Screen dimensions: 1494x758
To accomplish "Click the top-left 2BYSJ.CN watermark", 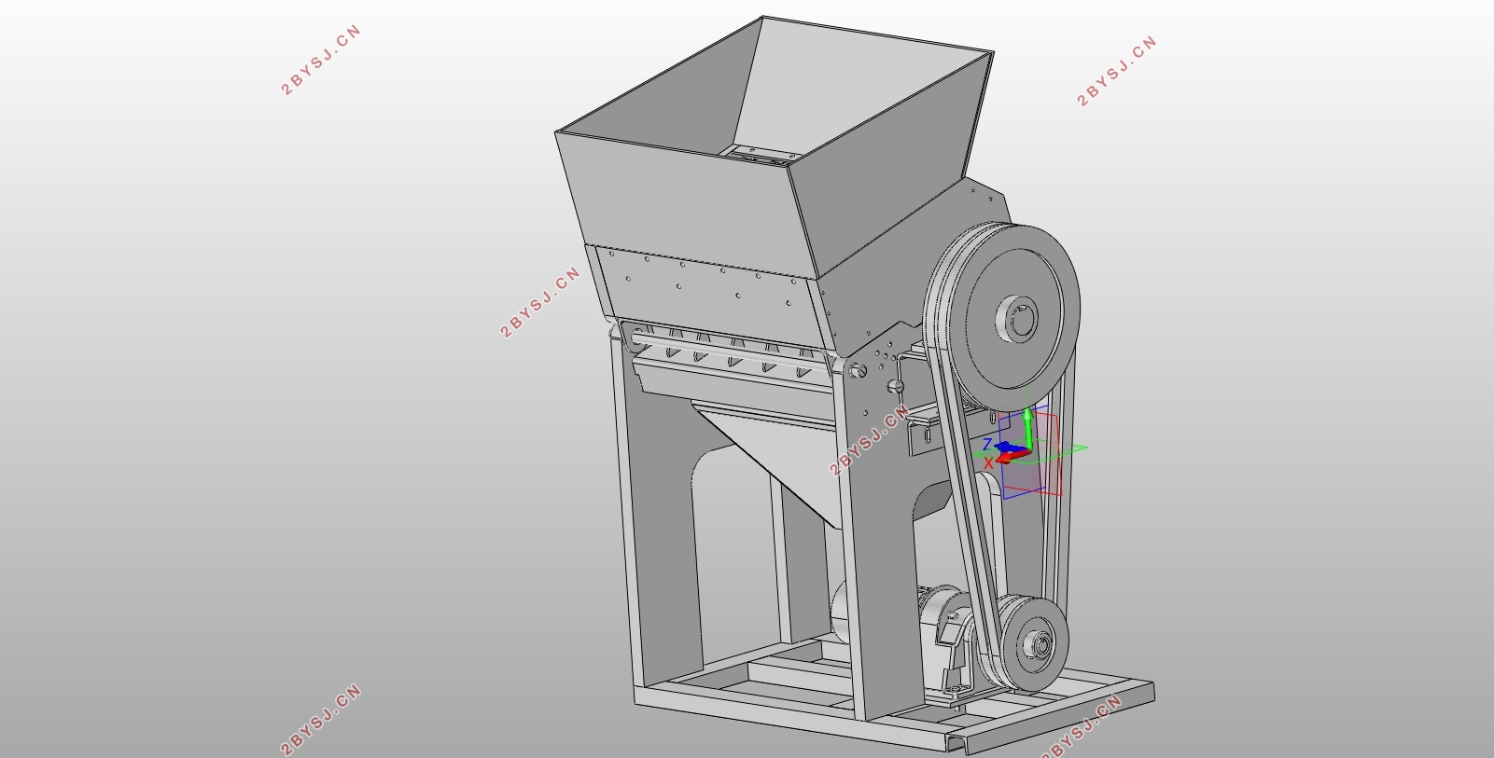I will 320,61.
